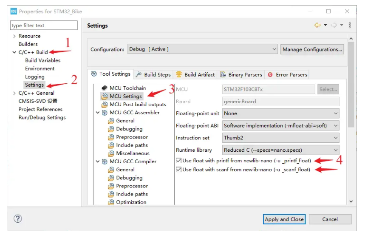Screen dimensions: 365x238
Task: Switch to the Build Steps tab
Action: pyautogui.click(x=153, y=74)
